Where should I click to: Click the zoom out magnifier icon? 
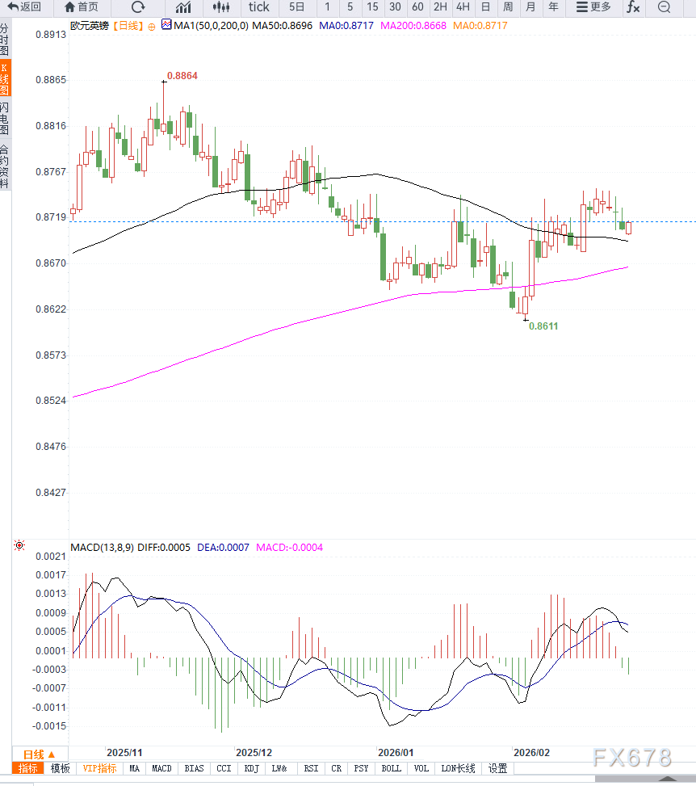pyautogui.click(x=664, y=7)
